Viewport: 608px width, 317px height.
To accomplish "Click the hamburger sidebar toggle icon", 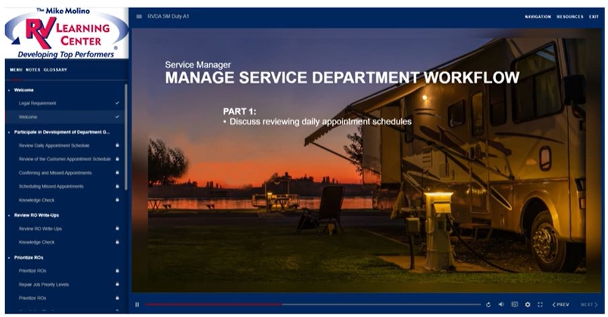I will click(139, 16).
